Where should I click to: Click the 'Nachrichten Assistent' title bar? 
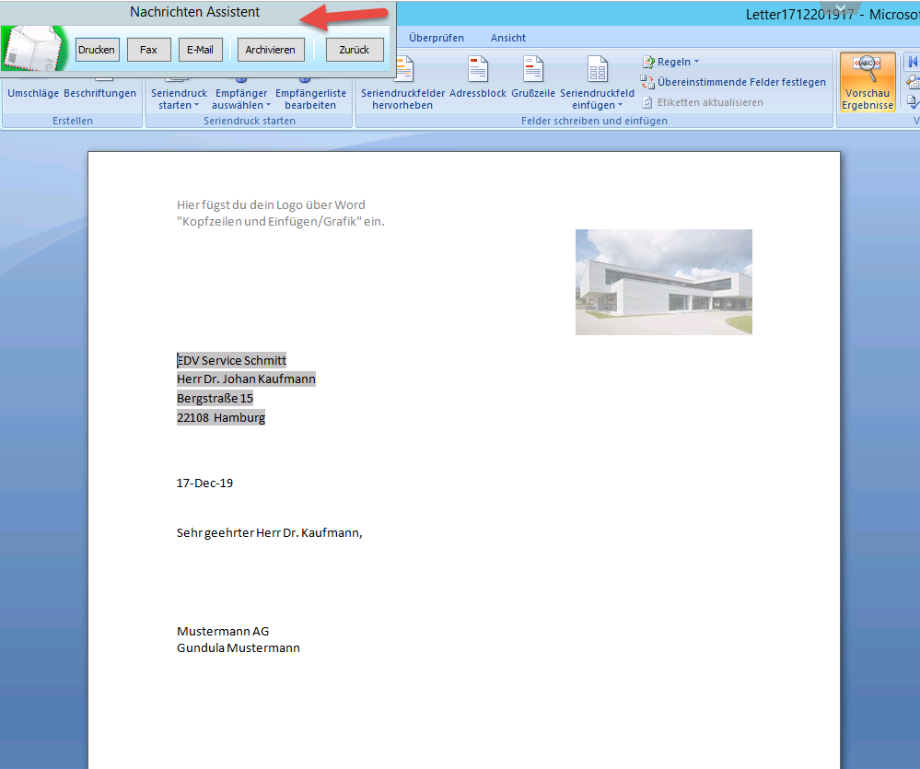click(x=195, y=12)
